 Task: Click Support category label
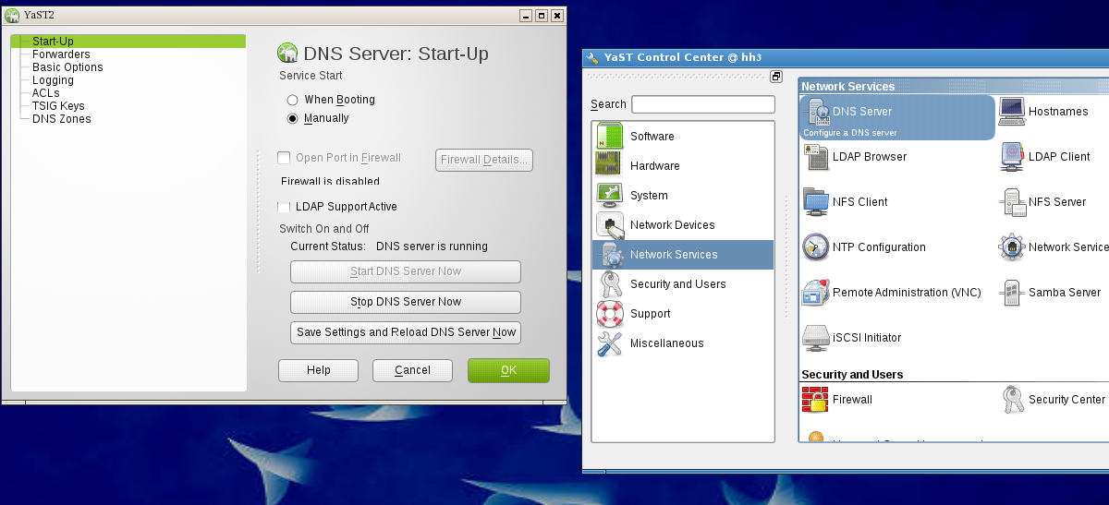pos(651,314)
